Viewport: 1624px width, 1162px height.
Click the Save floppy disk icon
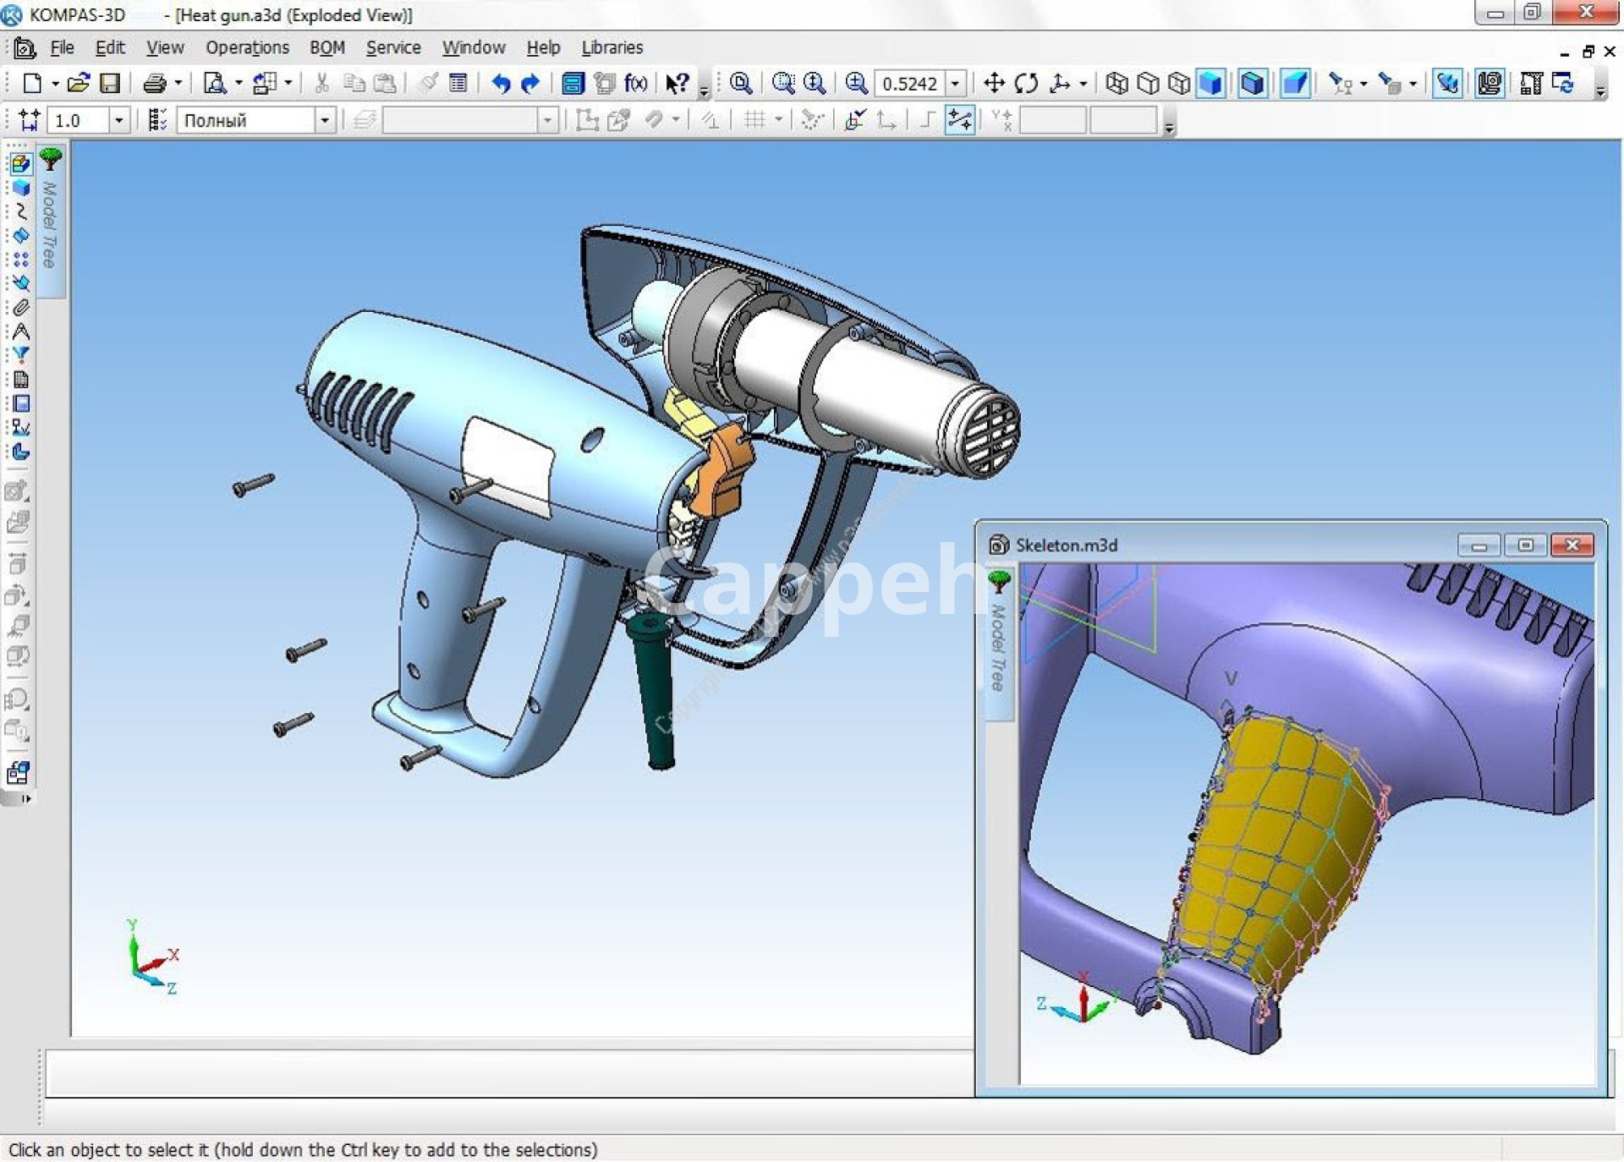tap(110, 83)
